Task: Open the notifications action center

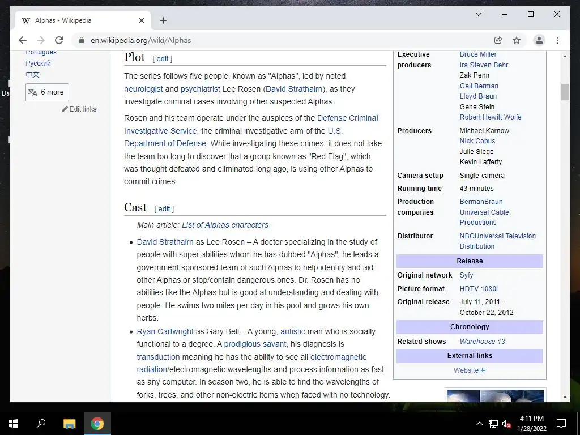Action: pos(561,424)
